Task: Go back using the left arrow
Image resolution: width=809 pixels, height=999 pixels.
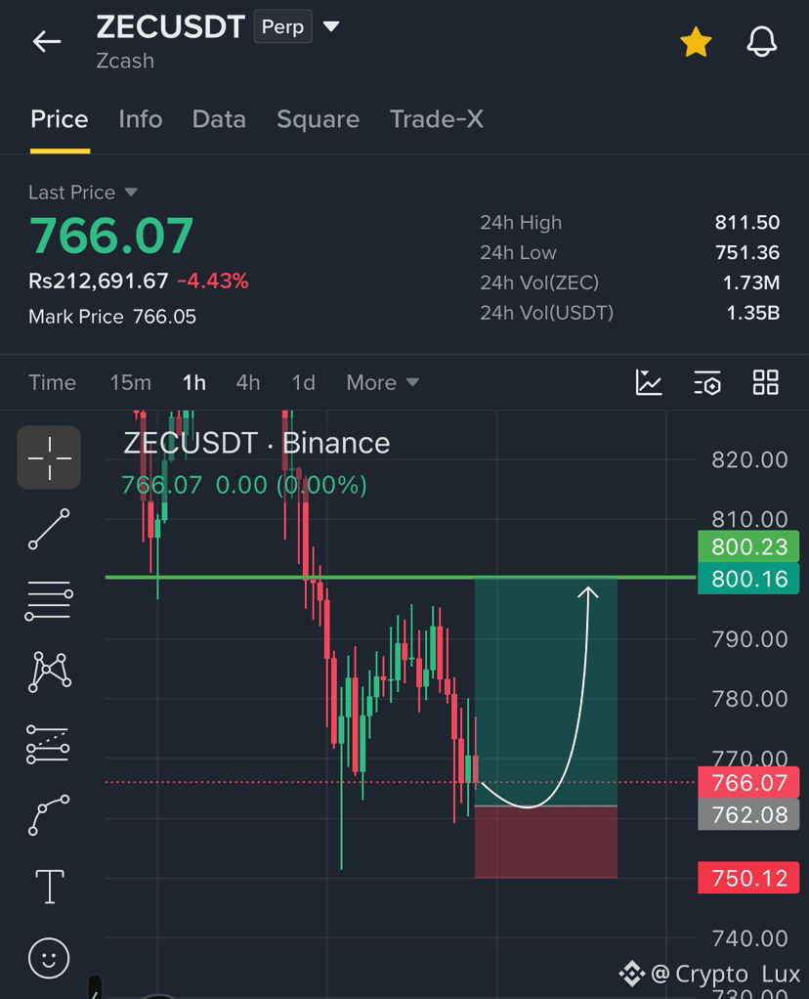Action: click(47, 42)
